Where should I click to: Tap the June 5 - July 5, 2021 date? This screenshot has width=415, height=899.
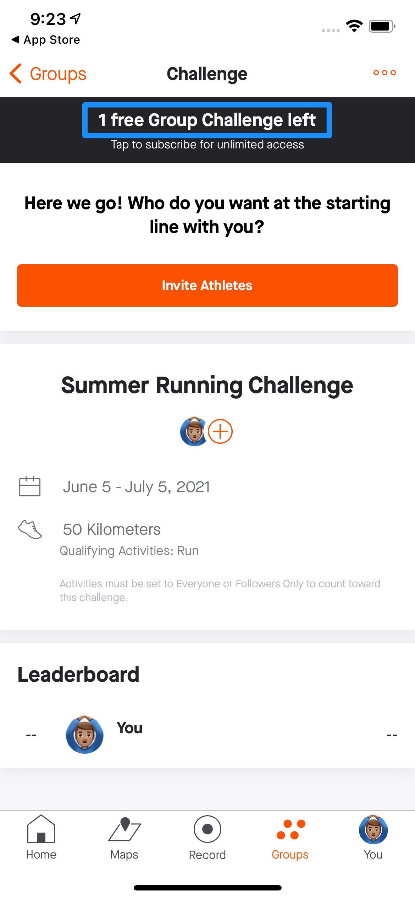coord(137,487)
